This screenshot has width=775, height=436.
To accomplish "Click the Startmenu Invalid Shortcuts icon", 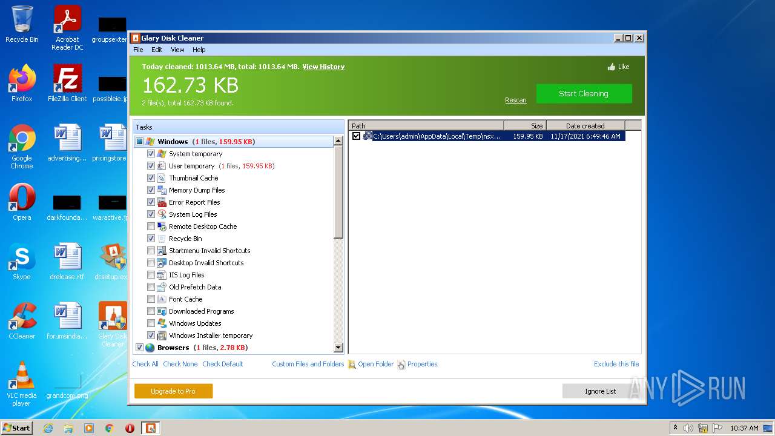I will pos(162,251).
